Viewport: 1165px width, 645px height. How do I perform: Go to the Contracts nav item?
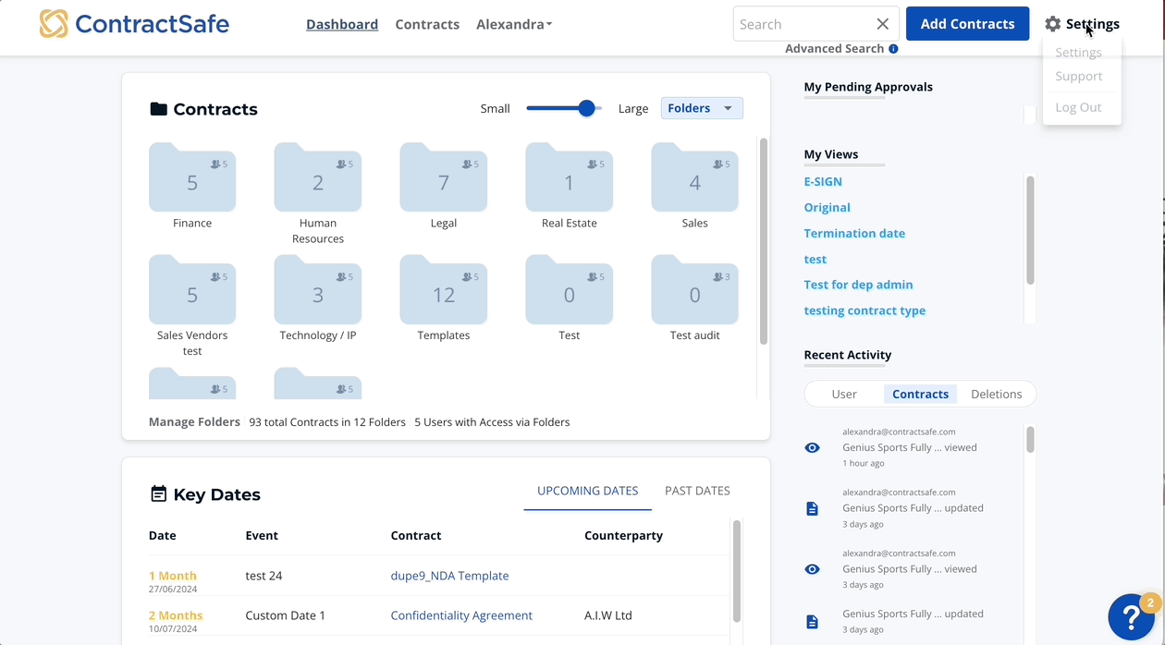(427, 24)
